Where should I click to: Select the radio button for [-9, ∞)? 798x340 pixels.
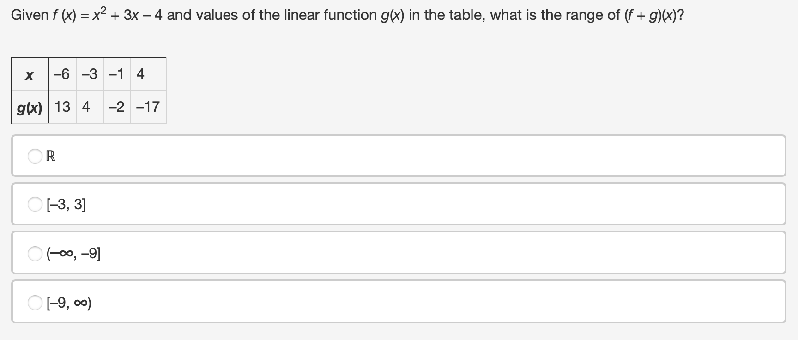[x=35, y=303]
